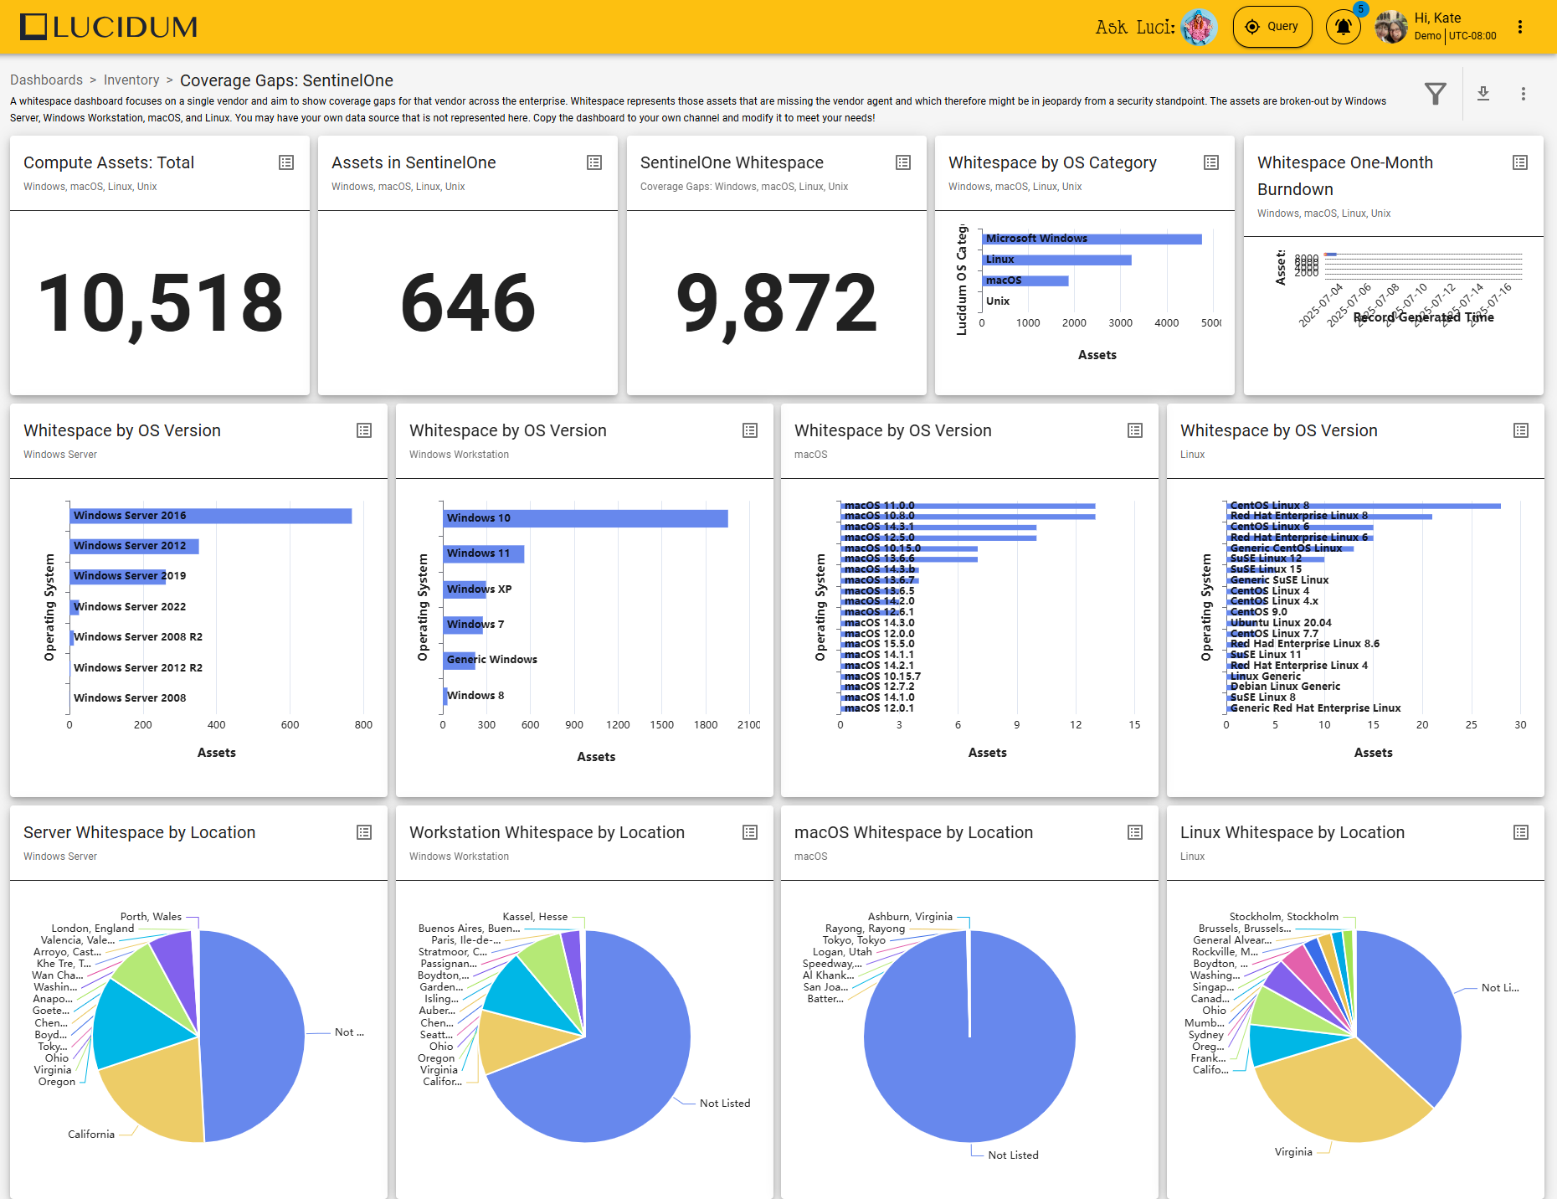Click Coverage Gaps: SentinelOne page title

pos(286,80)
